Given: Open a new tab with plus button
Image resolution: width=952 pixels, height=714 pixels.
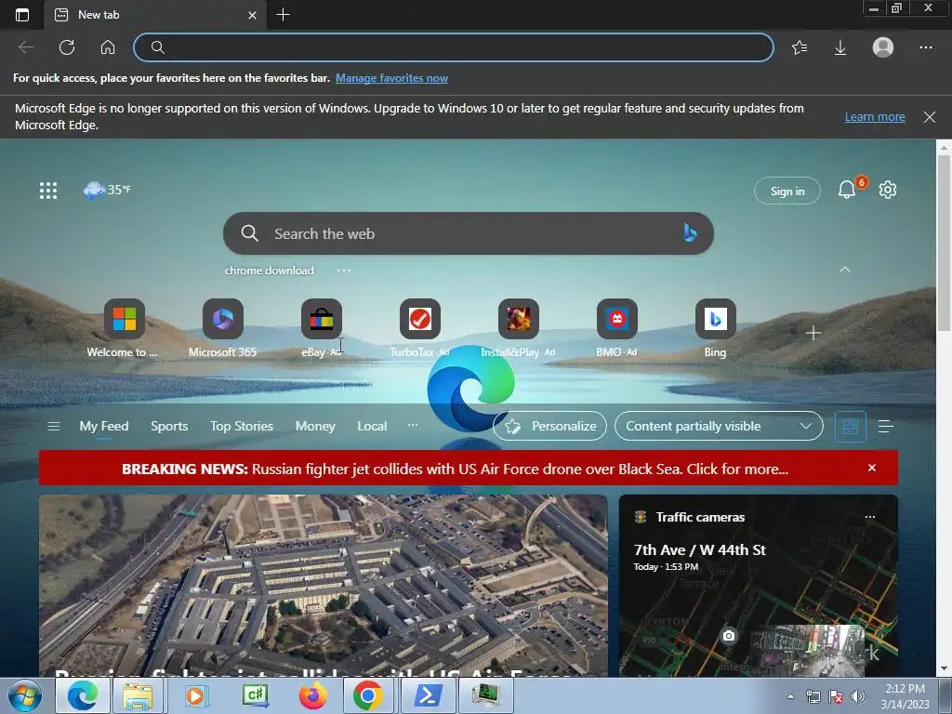Looking at the screenshot, I should click(x=283, y=15).
